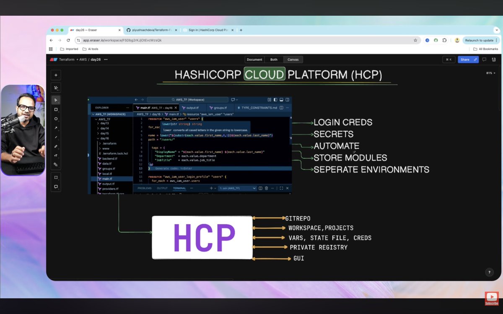
Task: Click the Eraser logo in header
Action: coord(53,59)
